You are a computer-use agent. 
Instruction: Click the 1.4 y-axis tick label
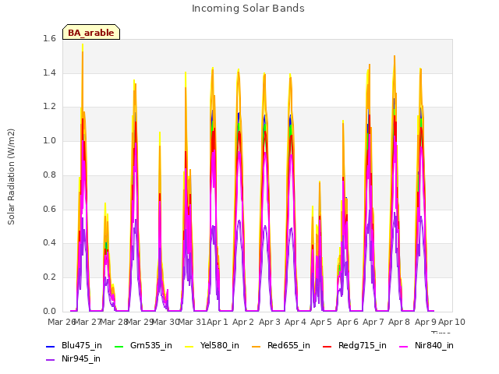pyautogui.click(x=49, y=72)
